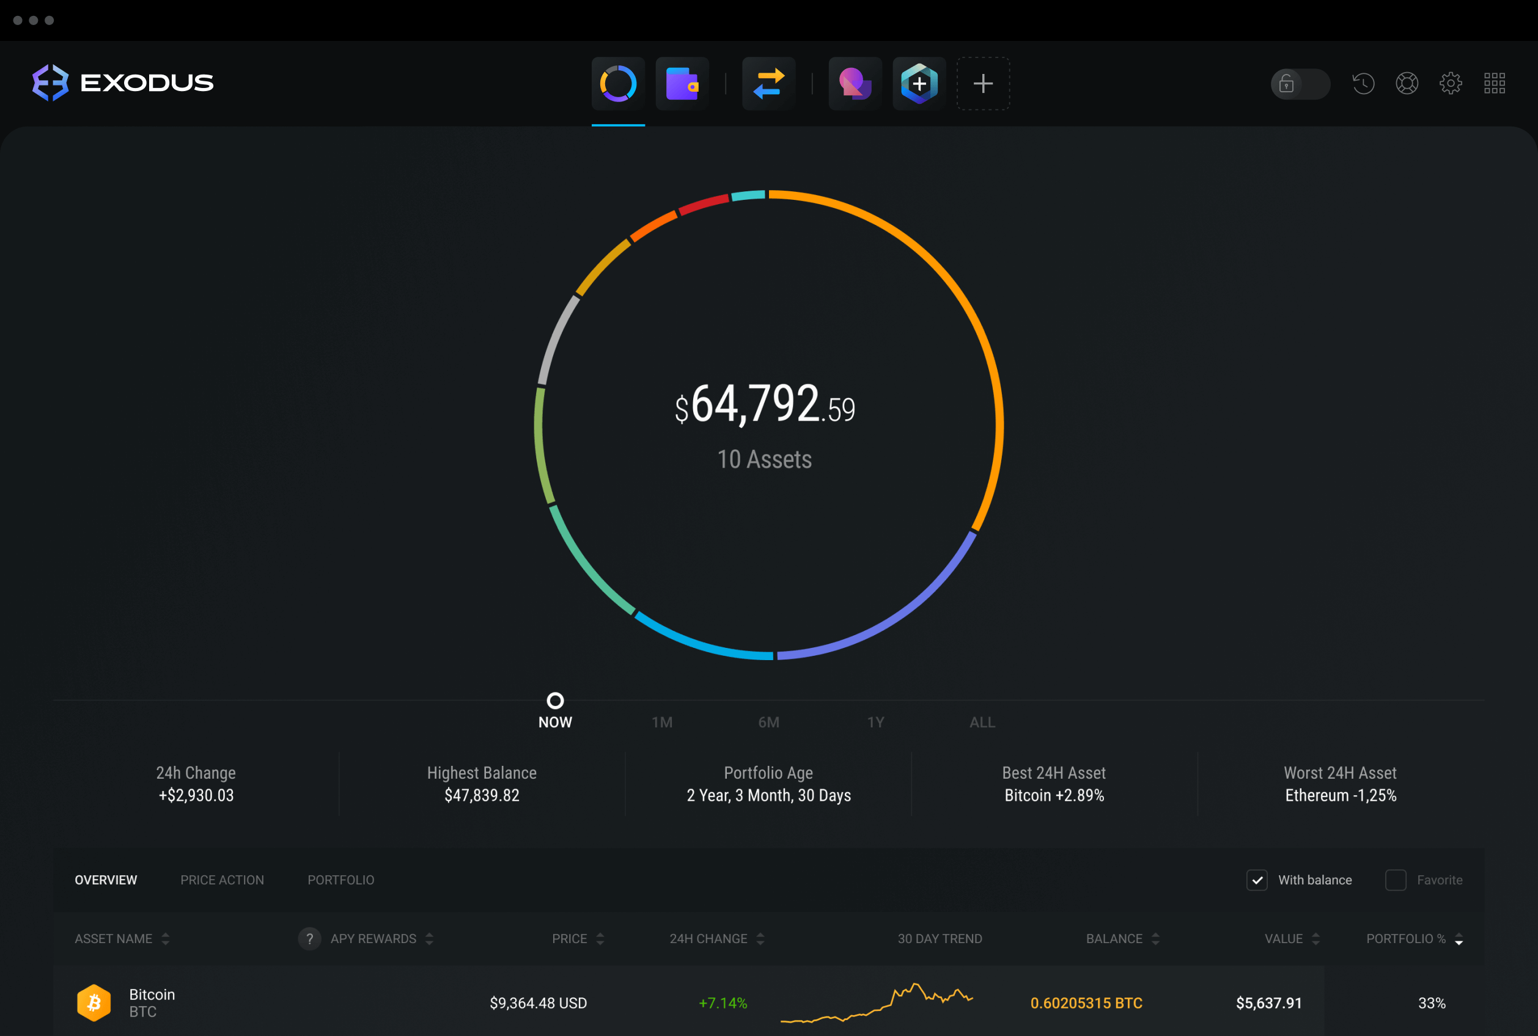Click the OVERVIEW button

(105, 881)
